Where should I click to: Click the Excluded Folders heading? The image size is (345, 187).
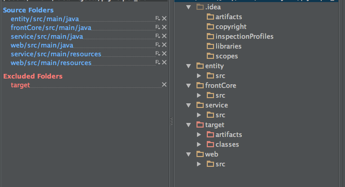pos(33,76)
